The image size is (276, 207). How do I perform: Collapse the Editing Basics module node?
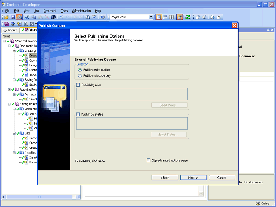(9, 104)
